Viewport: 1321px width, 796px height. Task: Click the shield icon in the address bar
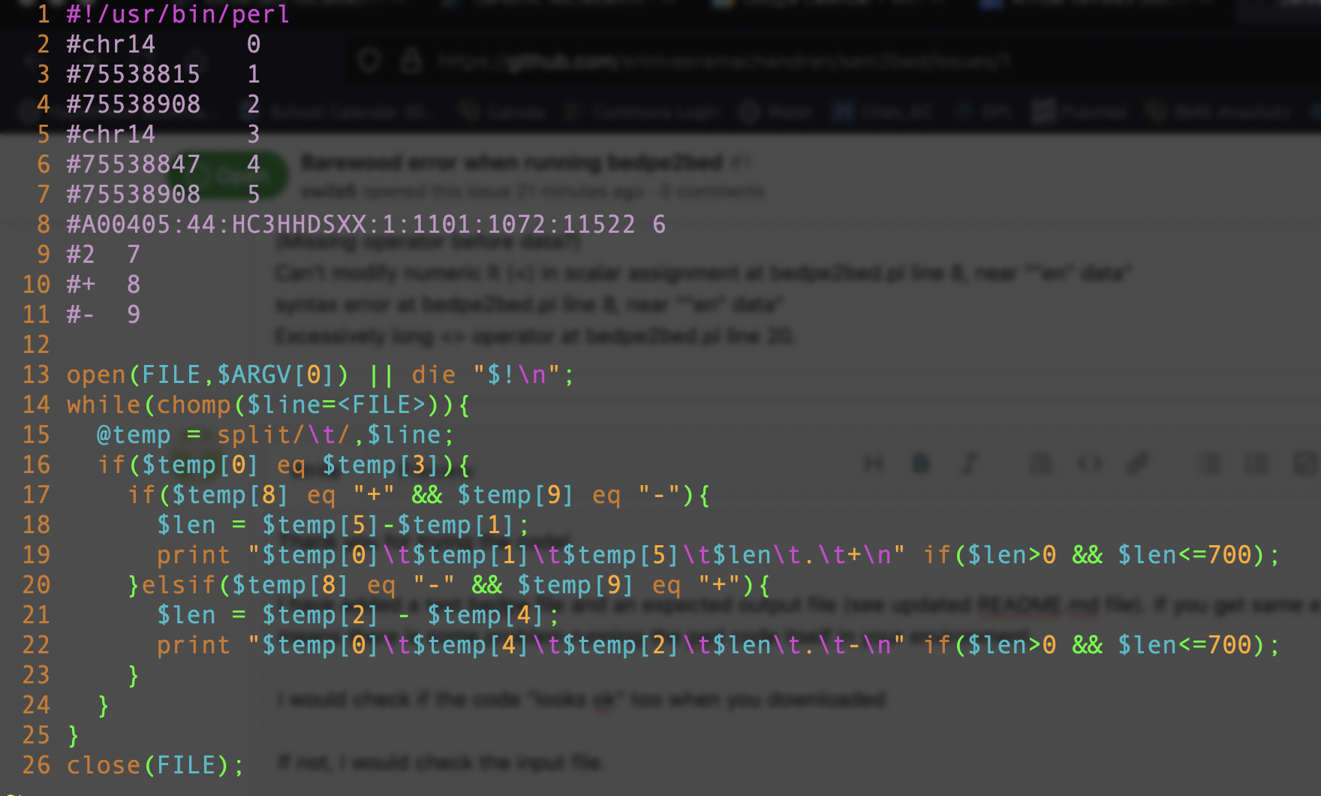click(x=369, y=60)
